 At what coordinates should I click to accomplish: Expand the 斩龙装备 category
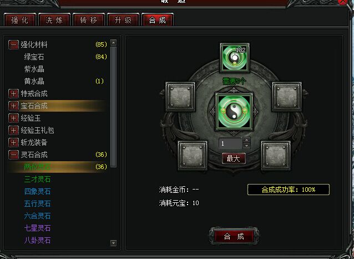tap(13, 142)
